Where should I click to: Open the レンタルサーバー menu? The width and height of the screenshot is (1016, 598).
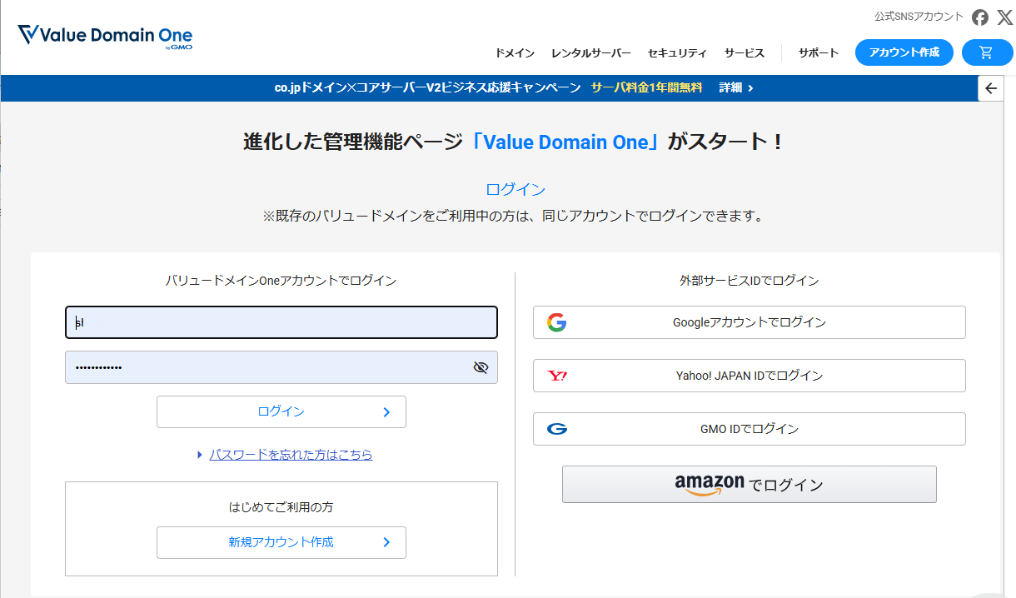point(591,53)
